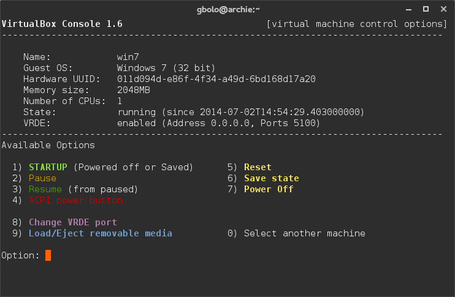Maximize the gbolo@archie terminal window
This screenshot has height=297, width=455.
426,9
